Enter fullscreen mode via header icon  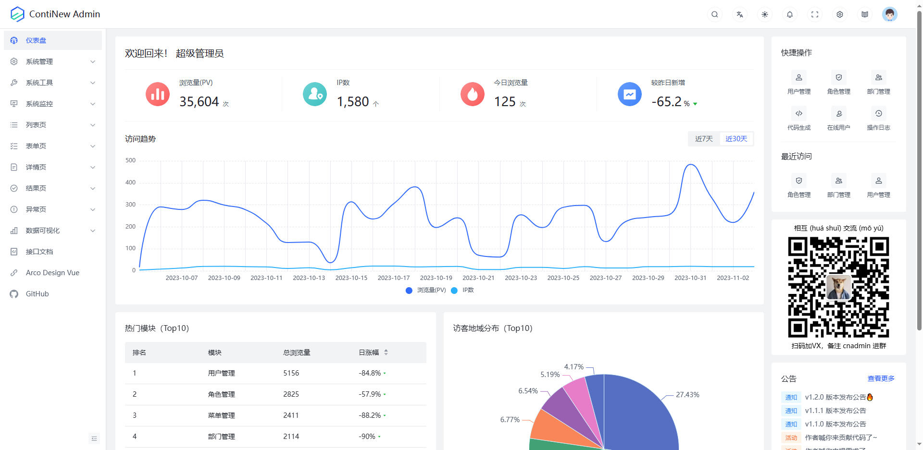(x=814, y=14)
